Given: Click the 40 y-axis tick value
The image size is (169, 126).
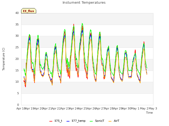Looking at the screenshot, I should (17, 13).
